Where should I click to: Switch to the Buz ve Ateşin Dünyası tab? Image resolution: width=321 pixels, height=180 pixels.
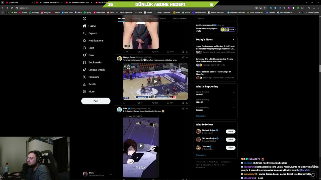pos(156,18)
